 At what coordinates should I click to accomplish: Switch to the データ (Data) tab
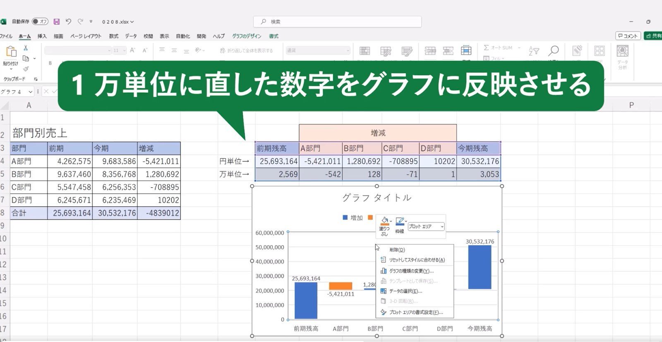click(131, 36)
